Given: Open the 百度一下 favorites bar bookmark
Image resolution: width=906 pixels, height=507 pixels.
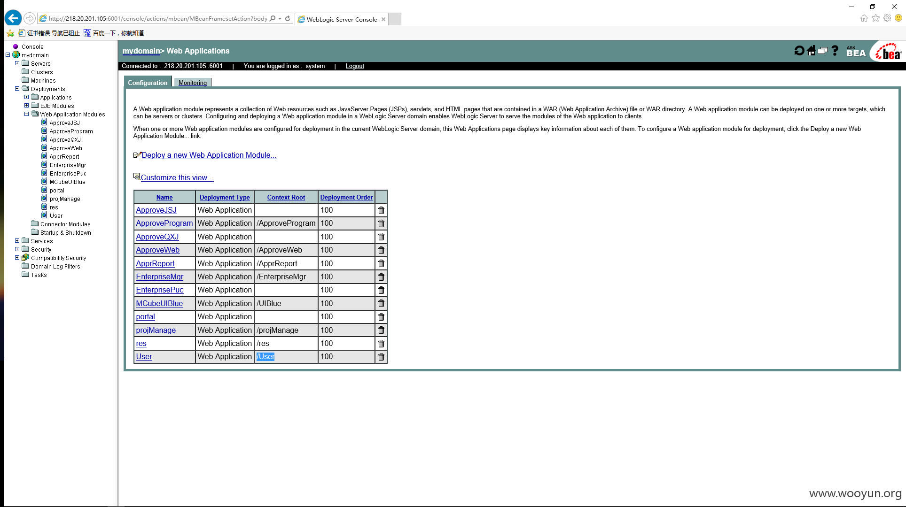Looking at the screenshot, I should [114, 33].
